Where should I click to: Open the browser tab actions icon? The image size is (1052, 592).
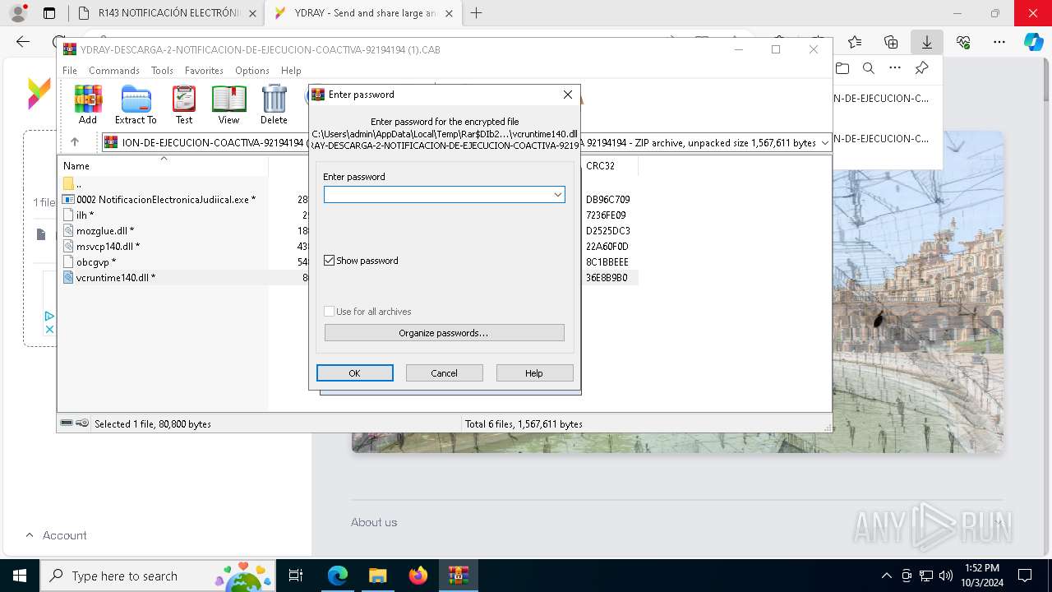[x=49, y=13]
